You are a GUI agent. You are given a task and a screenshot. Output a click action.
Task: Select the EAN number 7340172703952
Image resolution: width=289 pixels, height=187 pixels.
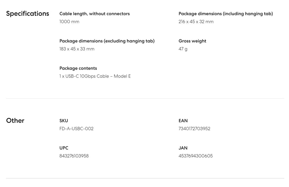tap(194, 129)
